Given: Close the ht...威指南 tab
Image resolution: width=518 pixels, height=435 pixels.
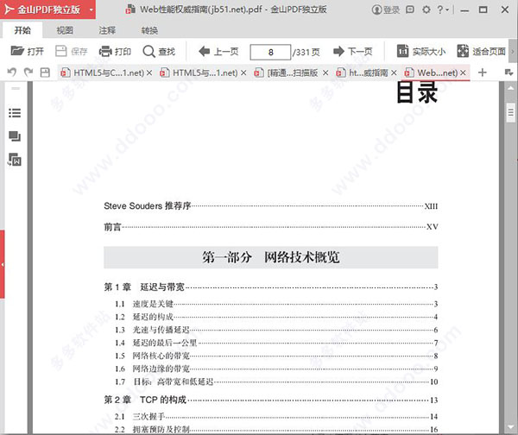Looking at the screenshot, I should (394, 72).
